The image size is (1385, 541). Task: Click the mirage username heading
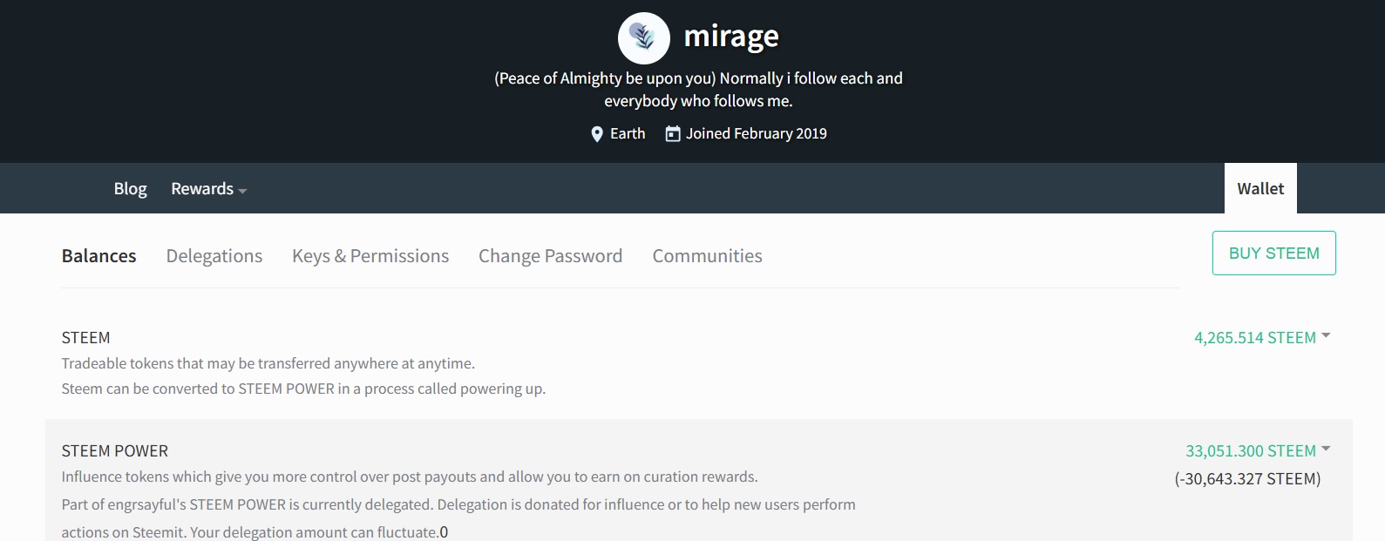[x=731, y=37]
